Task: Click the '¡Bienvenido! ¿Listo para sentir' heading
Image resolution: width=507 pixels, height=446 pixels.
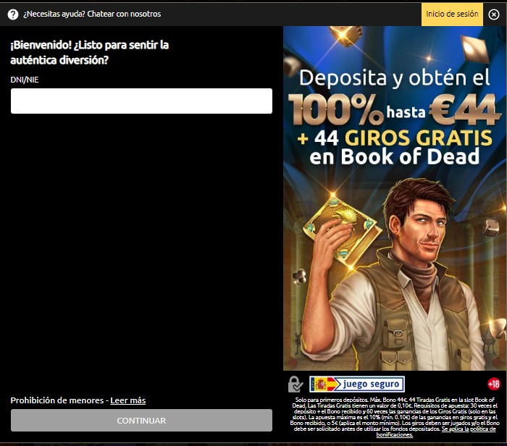Action: [x=90, y=52]
